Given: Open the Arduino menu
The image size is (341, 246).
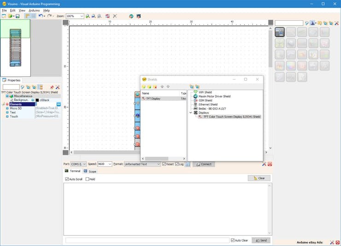Looking at the screenshot, I should [34, 10].
